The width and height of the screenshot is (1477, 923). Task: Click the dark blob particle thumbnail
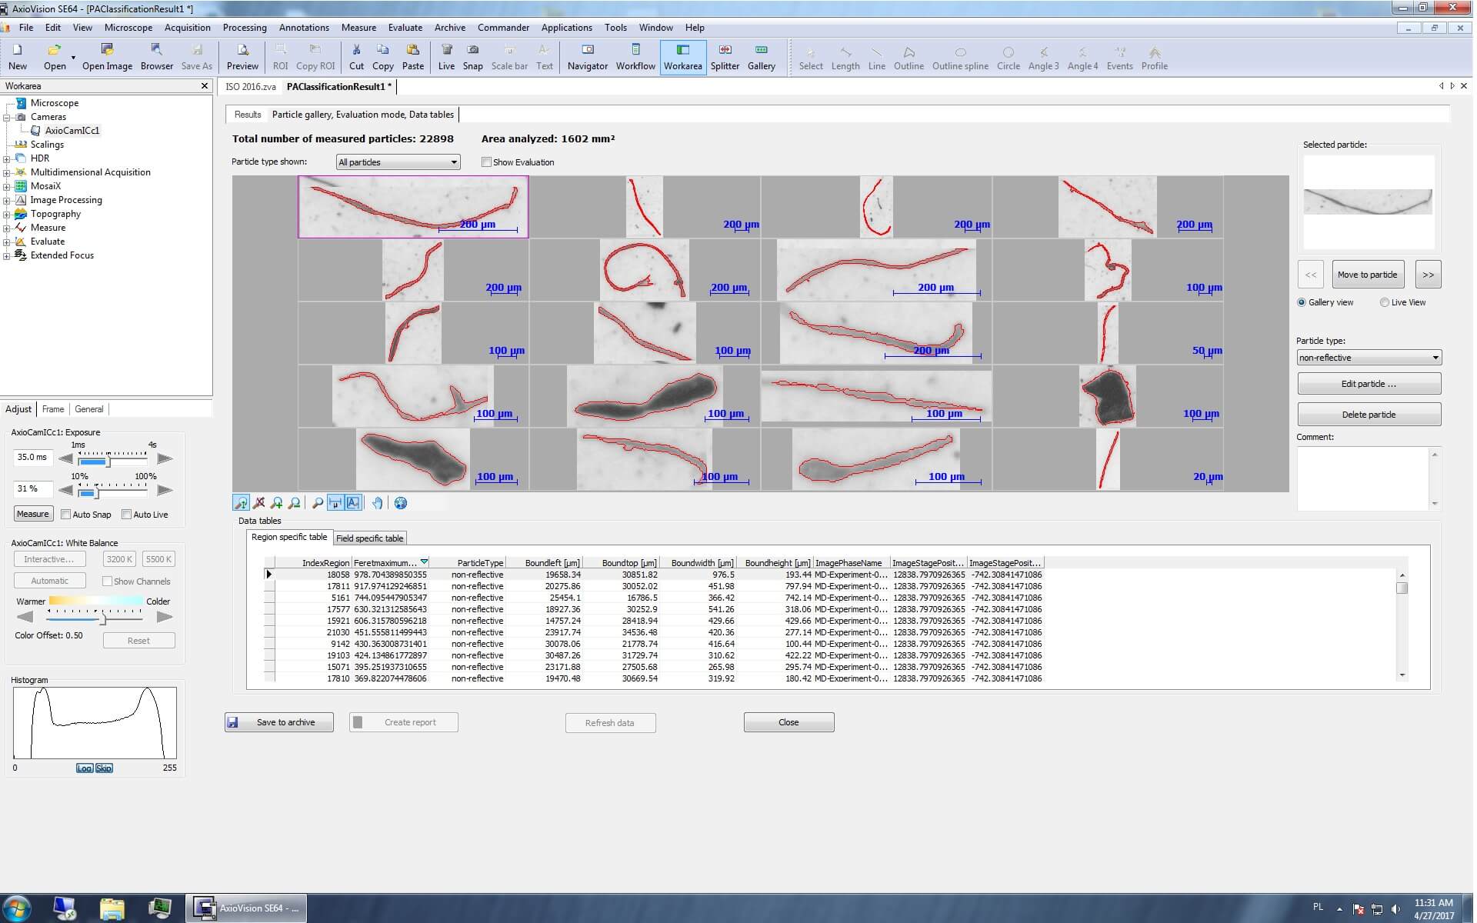1107,397
